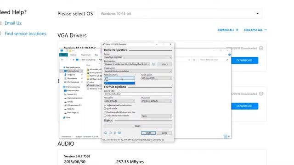The image size is (294, 165).
Task: Open CD-дисковод (F:) in Explorer tree
Action: point(73,105)
